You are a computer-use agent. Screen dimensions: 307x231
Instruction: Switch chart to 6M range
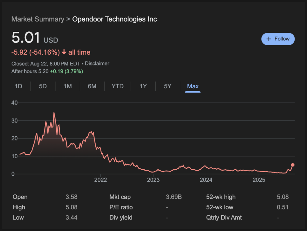point(92,86)
